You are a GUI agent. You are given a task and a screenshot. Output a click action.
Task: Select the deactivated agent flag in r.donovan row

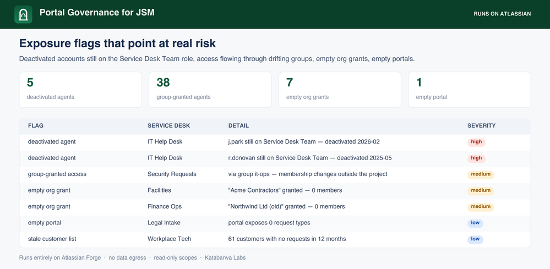[52, 158]
